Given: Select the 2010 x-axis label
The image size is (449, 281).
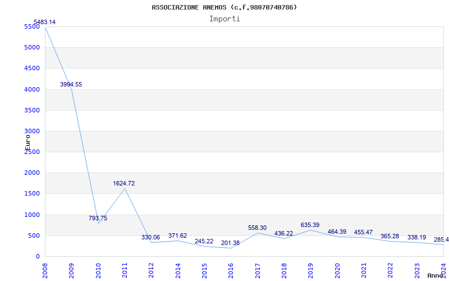Looking at the screenshot, I should pos(98,270).
